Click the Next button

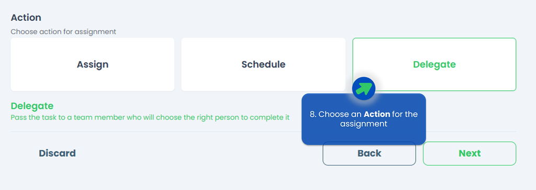(x=470, y=153)
